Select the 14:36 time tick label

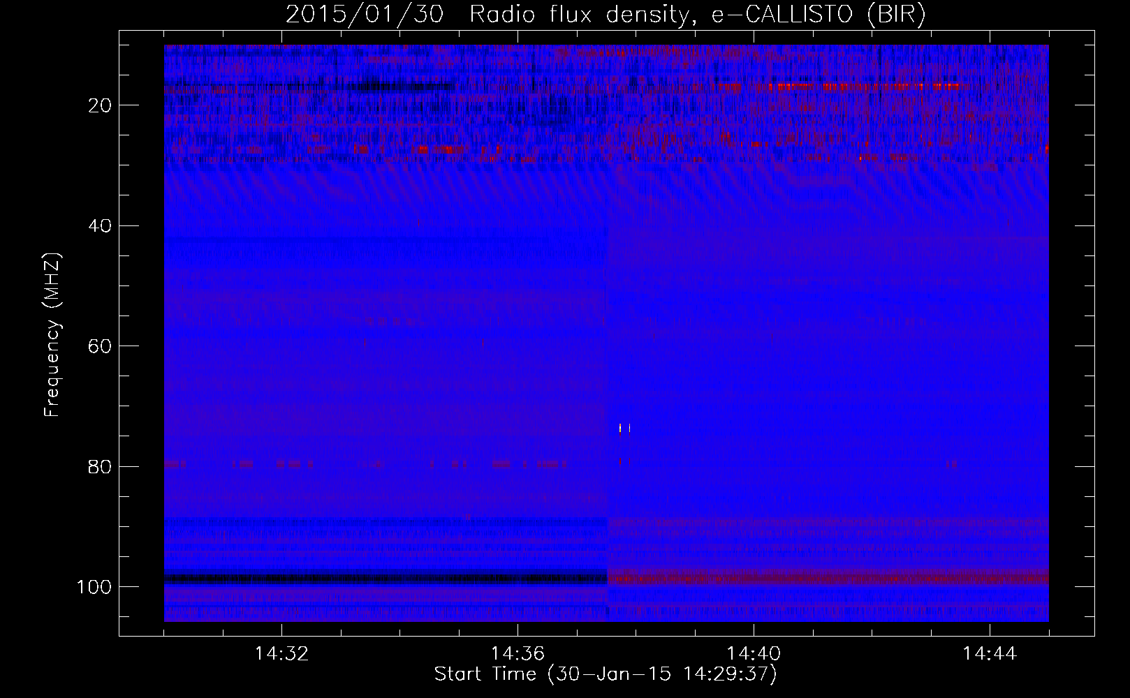pos(518,654)
